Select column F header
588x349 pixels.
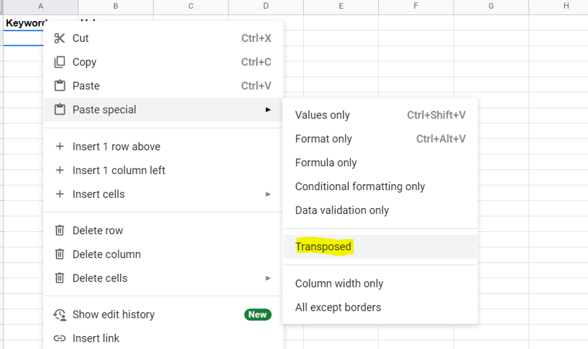[416, 7]
